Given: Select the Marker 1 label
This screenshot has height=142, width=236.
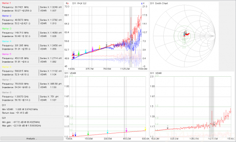Looking at the screenshot, I should [6, 3].
